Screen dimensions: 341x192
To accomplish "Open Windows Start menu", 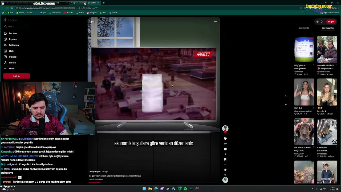I will (144, 189).
